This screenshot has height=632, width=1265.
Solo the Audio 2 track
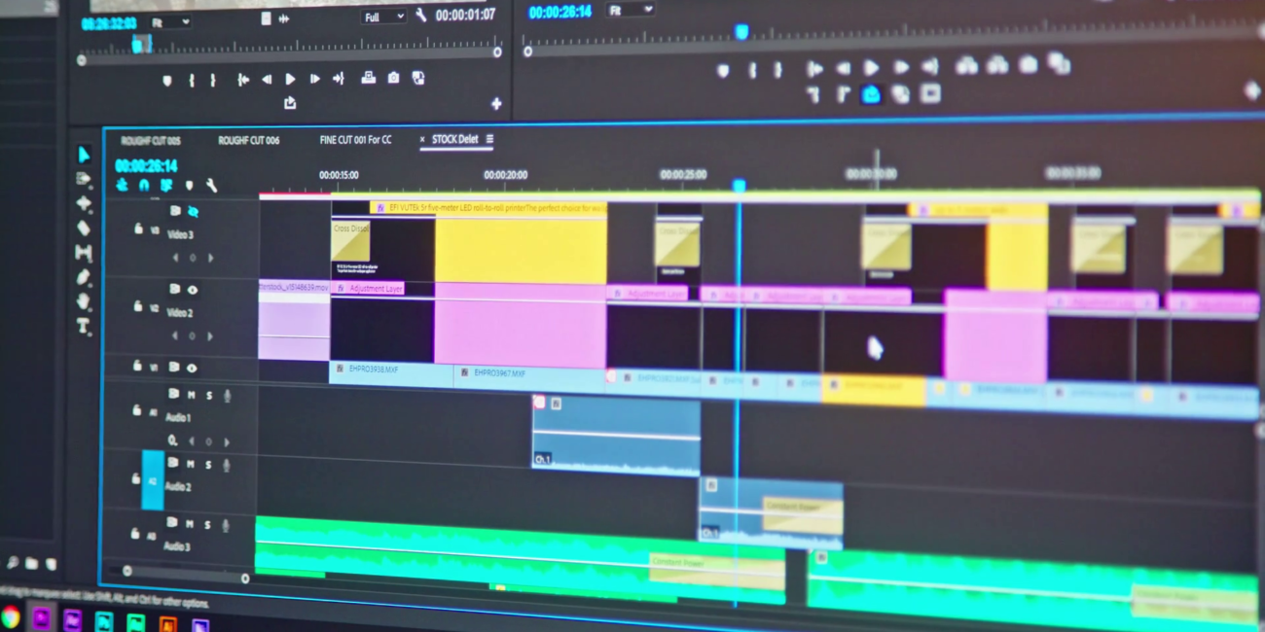coord(208,464)
